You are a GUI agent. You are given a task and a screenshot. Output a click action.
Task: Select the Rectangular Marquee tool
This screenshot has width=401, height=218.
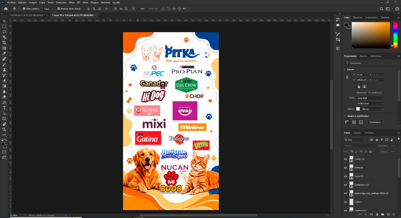pyautogui.click(x=4, y=26)
